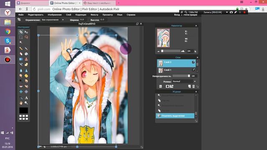Image resolution: width=267 pixels, height=150 pixels.
Task: Expand the recorder options dropdown arrow
Action: (227, 12)
